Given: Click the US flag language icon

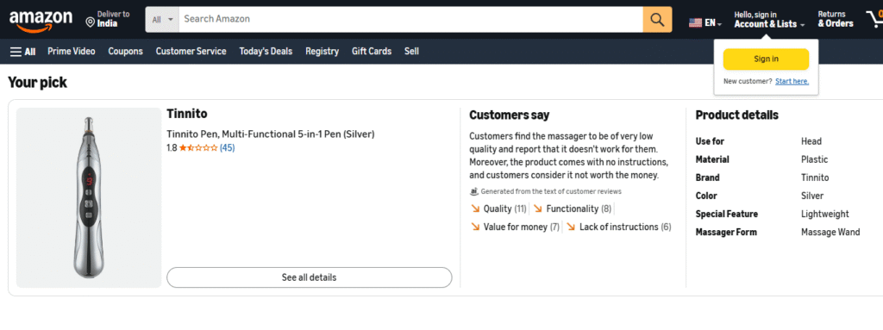Looking at the screenshot, I should click(x=696, y=23).
